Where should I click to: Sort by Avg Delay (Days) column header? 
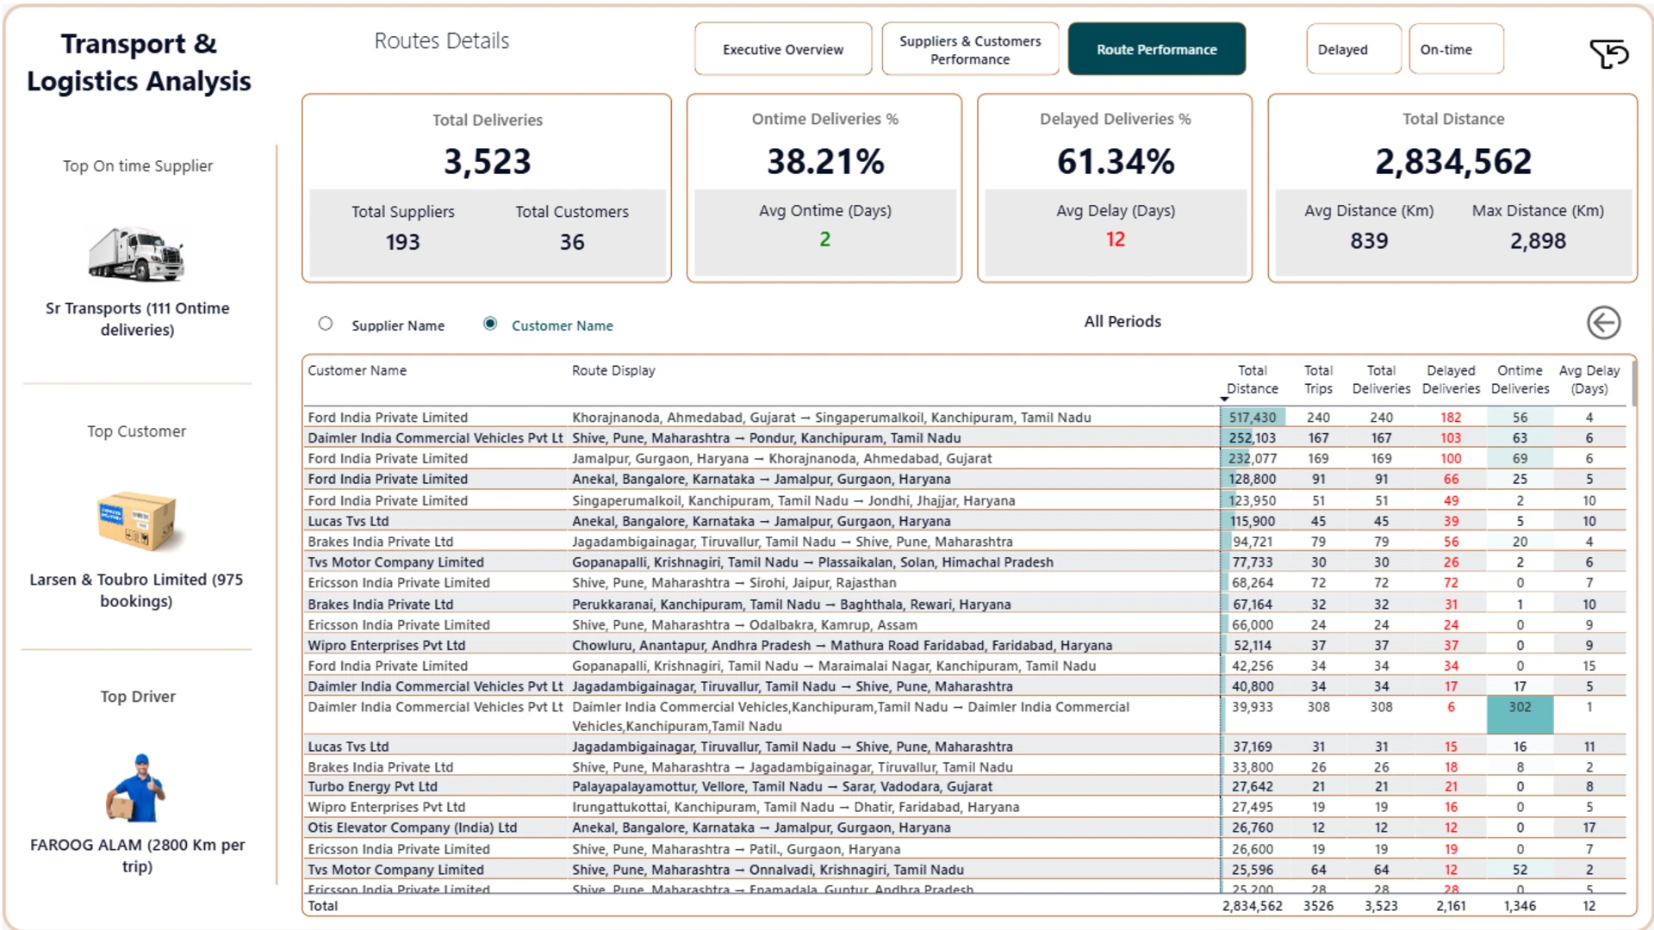click(x=1589, y=380)
